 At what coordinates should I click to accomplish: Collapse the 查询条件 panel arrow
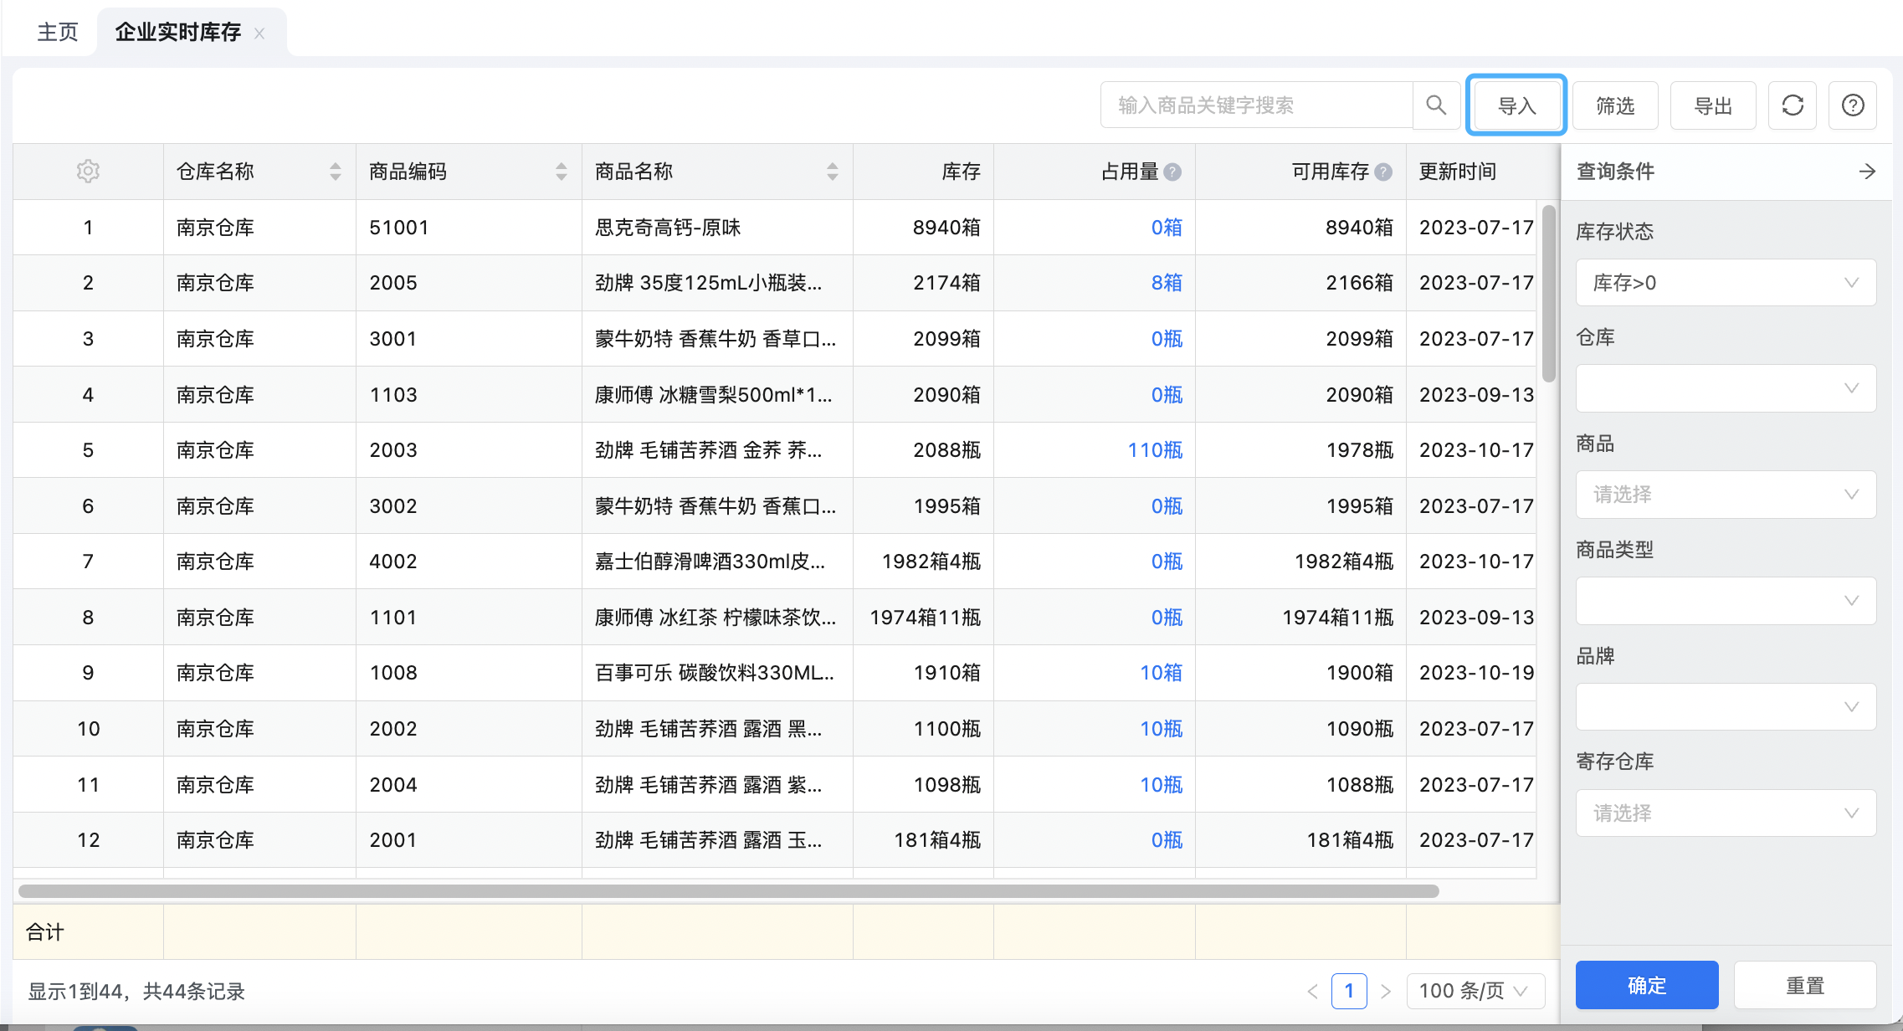click(1867, 172)
